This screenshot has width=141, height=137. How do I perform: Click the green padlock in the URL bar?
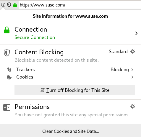click(x=15, y=5)
